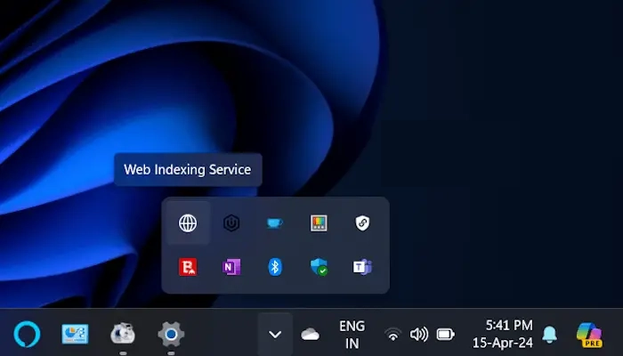Click the Web Indexing Service globe tray icon
Viewport: 623px width, 356px height.
[188, 222]
